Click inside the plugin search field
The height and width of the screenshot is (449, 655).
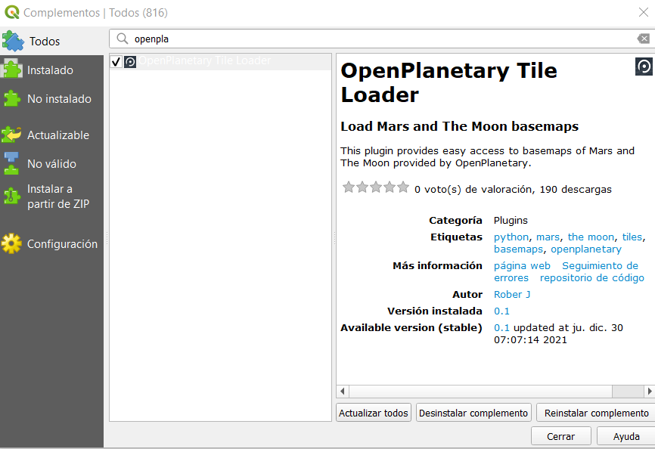(x=378, y=39)
